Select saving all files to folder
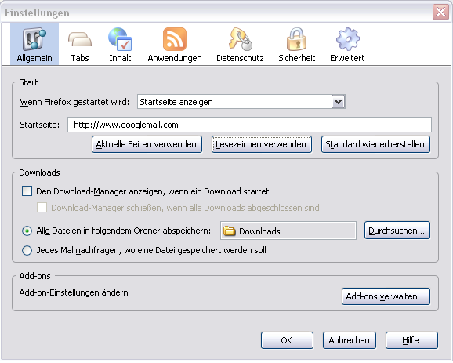This screenshot has height=363, width=453. (x=27, y=231)
